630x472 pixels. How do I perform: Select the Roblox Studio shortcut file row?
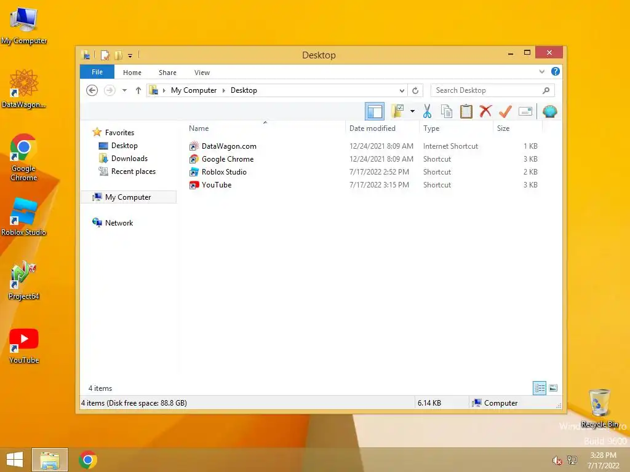[363, 172]
